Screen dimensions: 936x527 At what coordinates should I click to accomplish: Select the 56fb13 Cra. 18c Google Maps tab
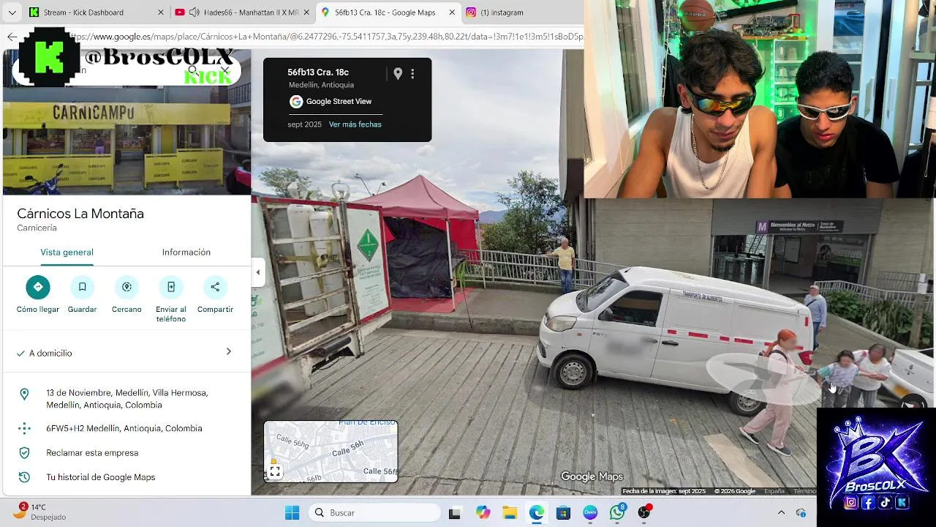[x=388, y=12]
